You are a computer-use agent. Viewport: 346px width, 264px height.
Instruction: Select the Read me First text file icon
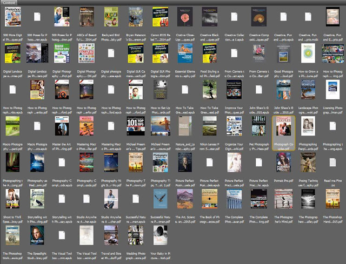pyautogui.click(x=333, y=163)
